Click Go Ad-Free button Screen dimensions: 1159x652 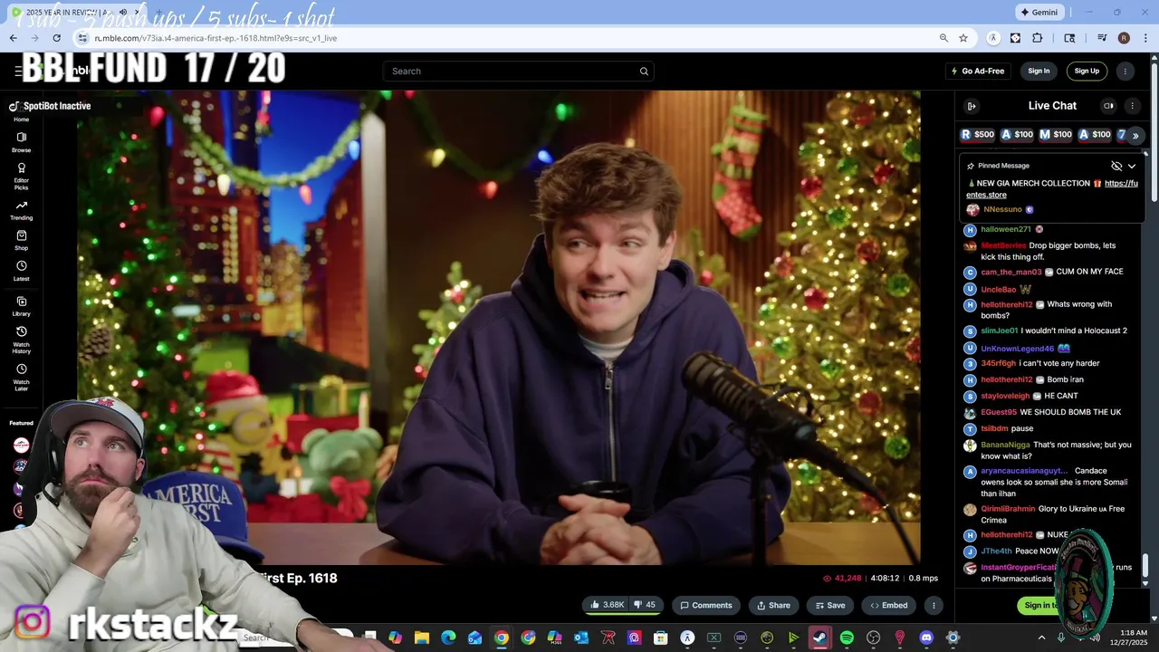(x=977, y=71)
